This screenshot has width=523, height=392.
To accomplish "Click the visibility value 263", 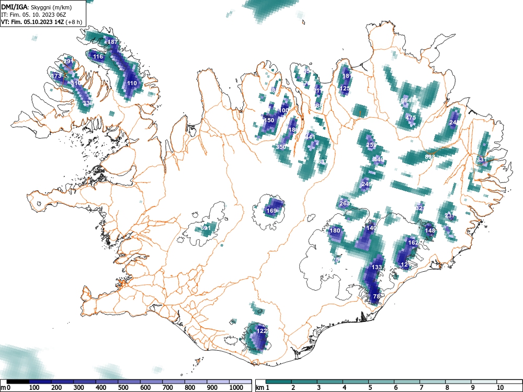I will click(345, 203).
